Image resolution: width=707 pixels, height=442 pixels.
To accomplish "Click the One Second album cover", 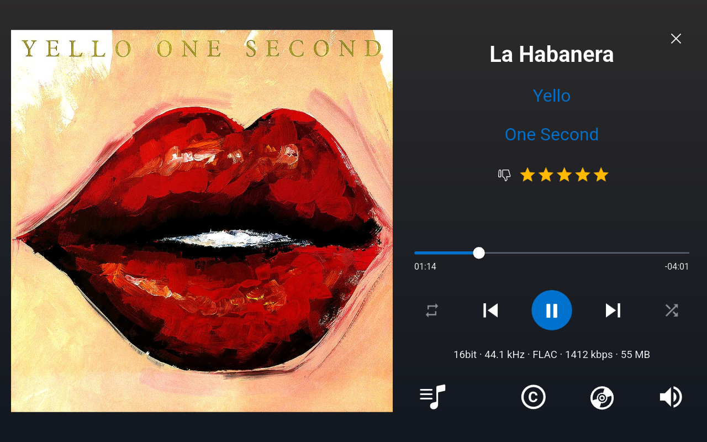I will [x=202, y=221].
